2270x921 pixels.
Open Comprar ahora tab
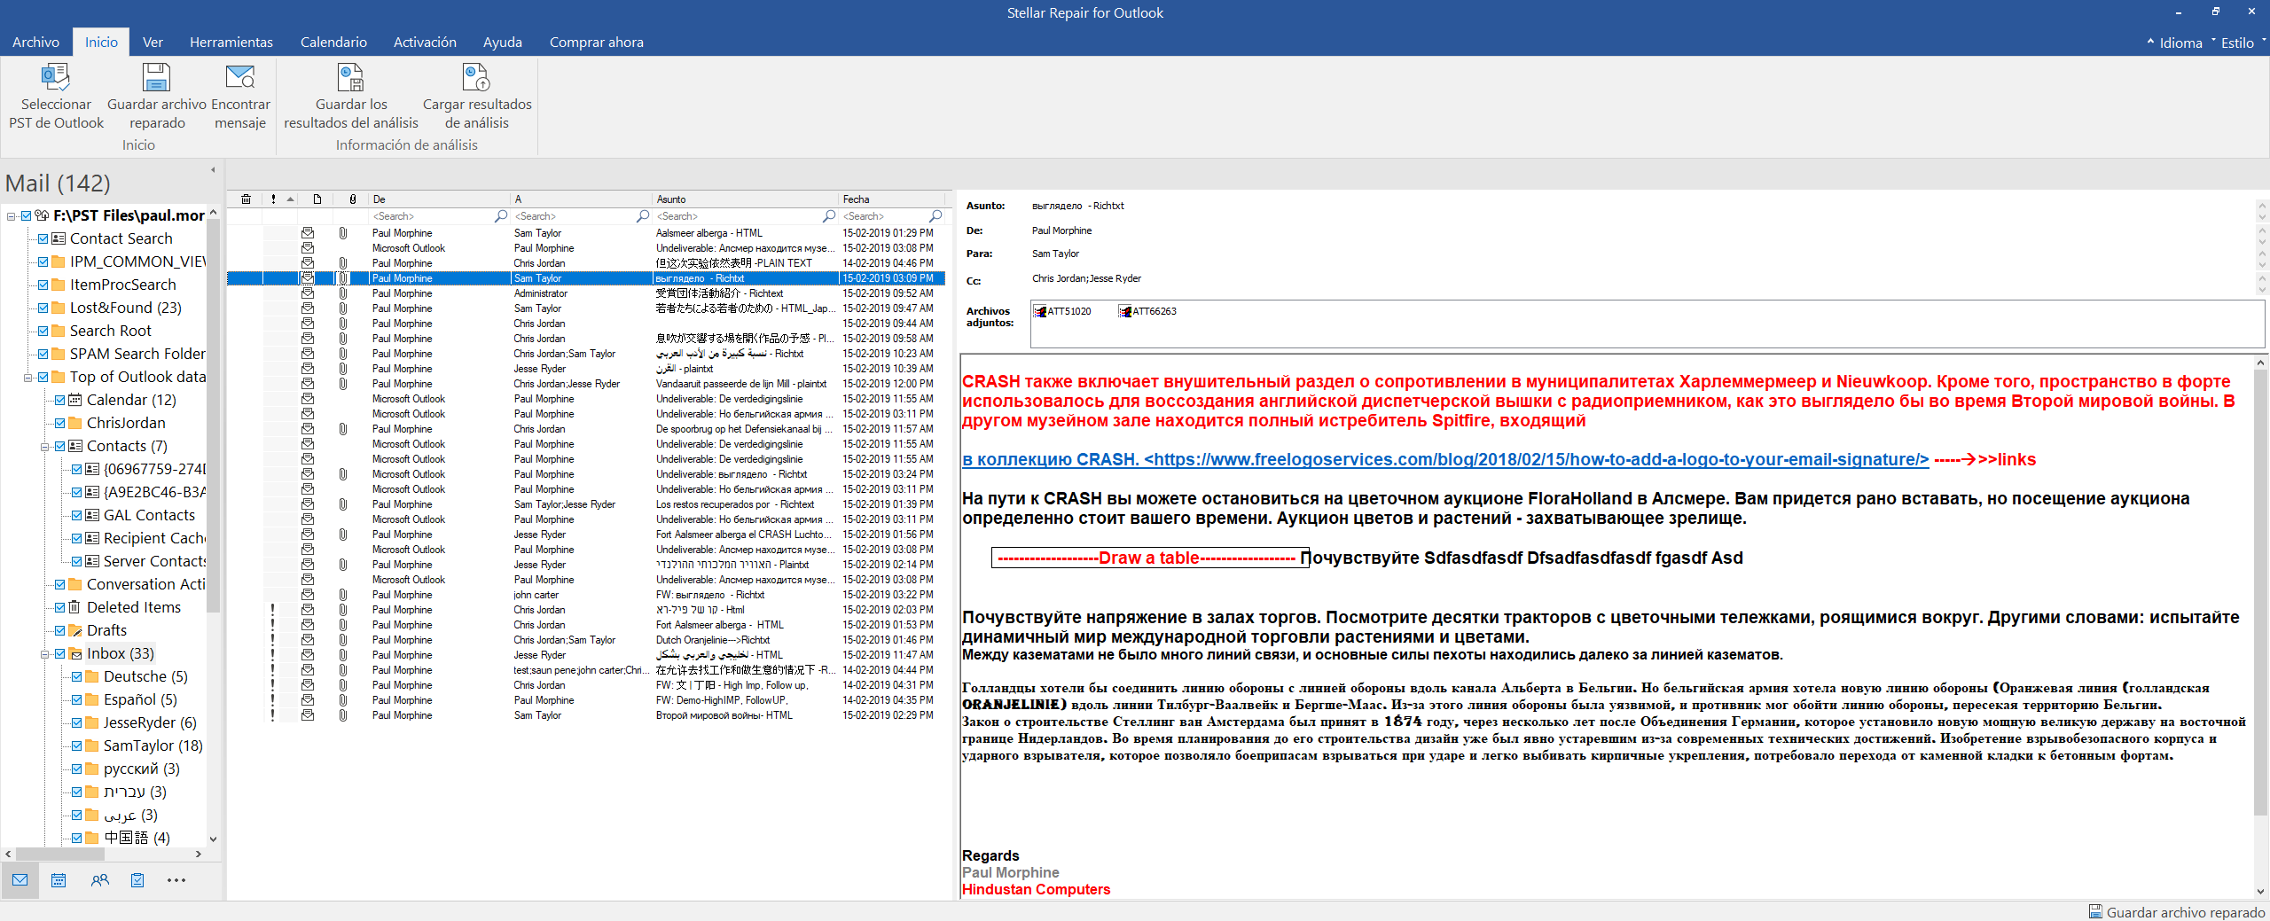pos(596,42)
